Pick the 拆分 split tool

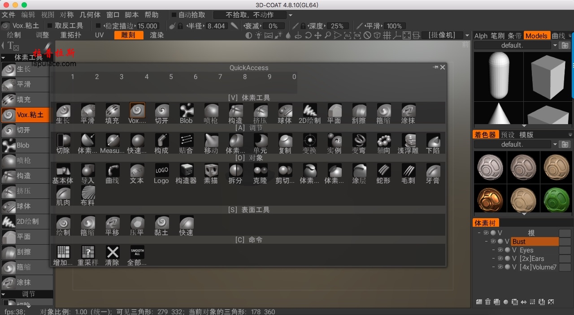(235, 173)
